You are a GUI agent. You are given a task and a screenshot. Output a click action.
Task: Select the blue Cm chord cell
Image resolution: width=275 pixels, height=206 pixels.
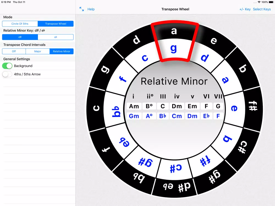coord(177,116)
